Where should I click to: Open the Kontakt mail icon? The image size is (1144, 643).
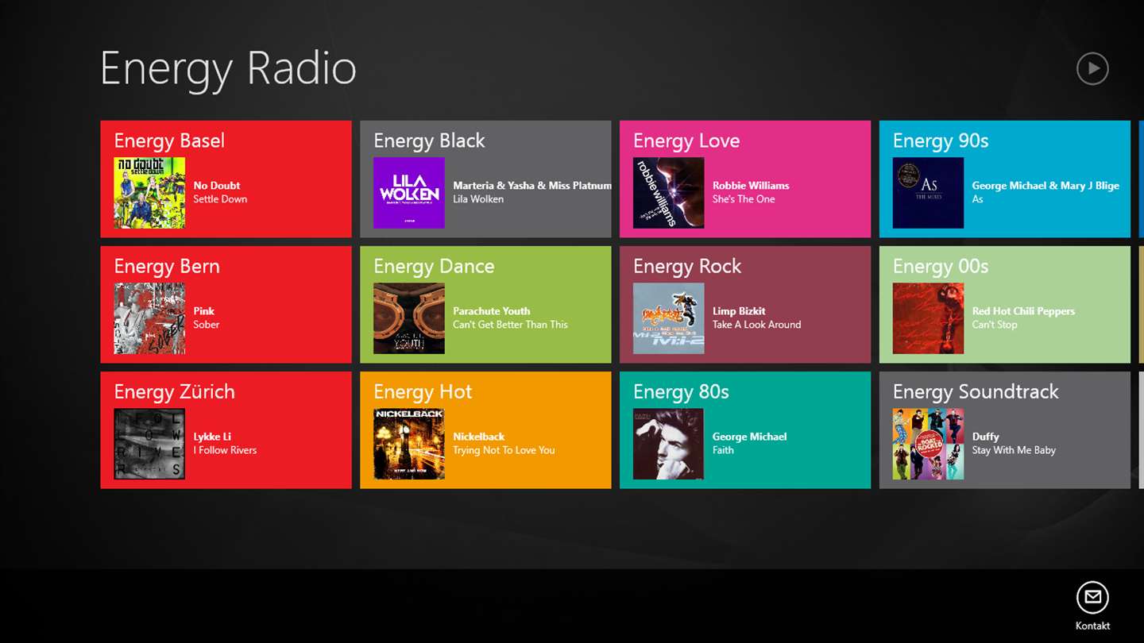point(1092,598)
